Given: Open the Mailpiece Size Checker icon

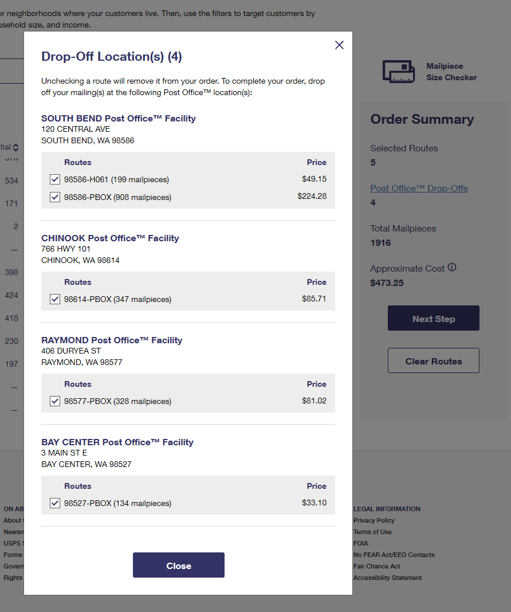Looking at the screenshot, I should point(398,72).
